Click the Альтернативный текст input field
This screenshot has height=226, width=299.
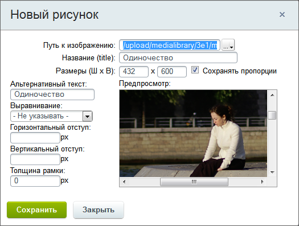52,94
